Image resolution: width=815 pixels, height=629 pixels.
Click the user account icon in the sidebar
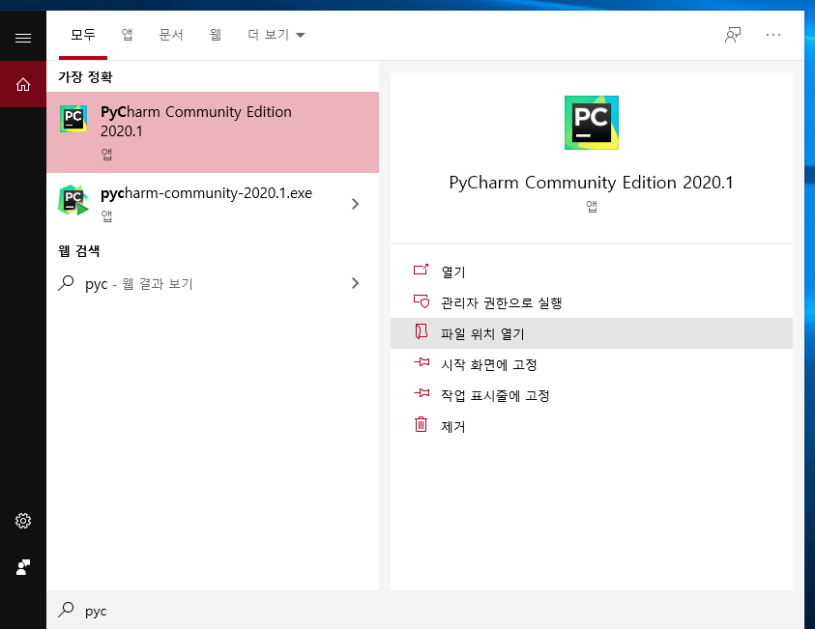coord(23,566)
